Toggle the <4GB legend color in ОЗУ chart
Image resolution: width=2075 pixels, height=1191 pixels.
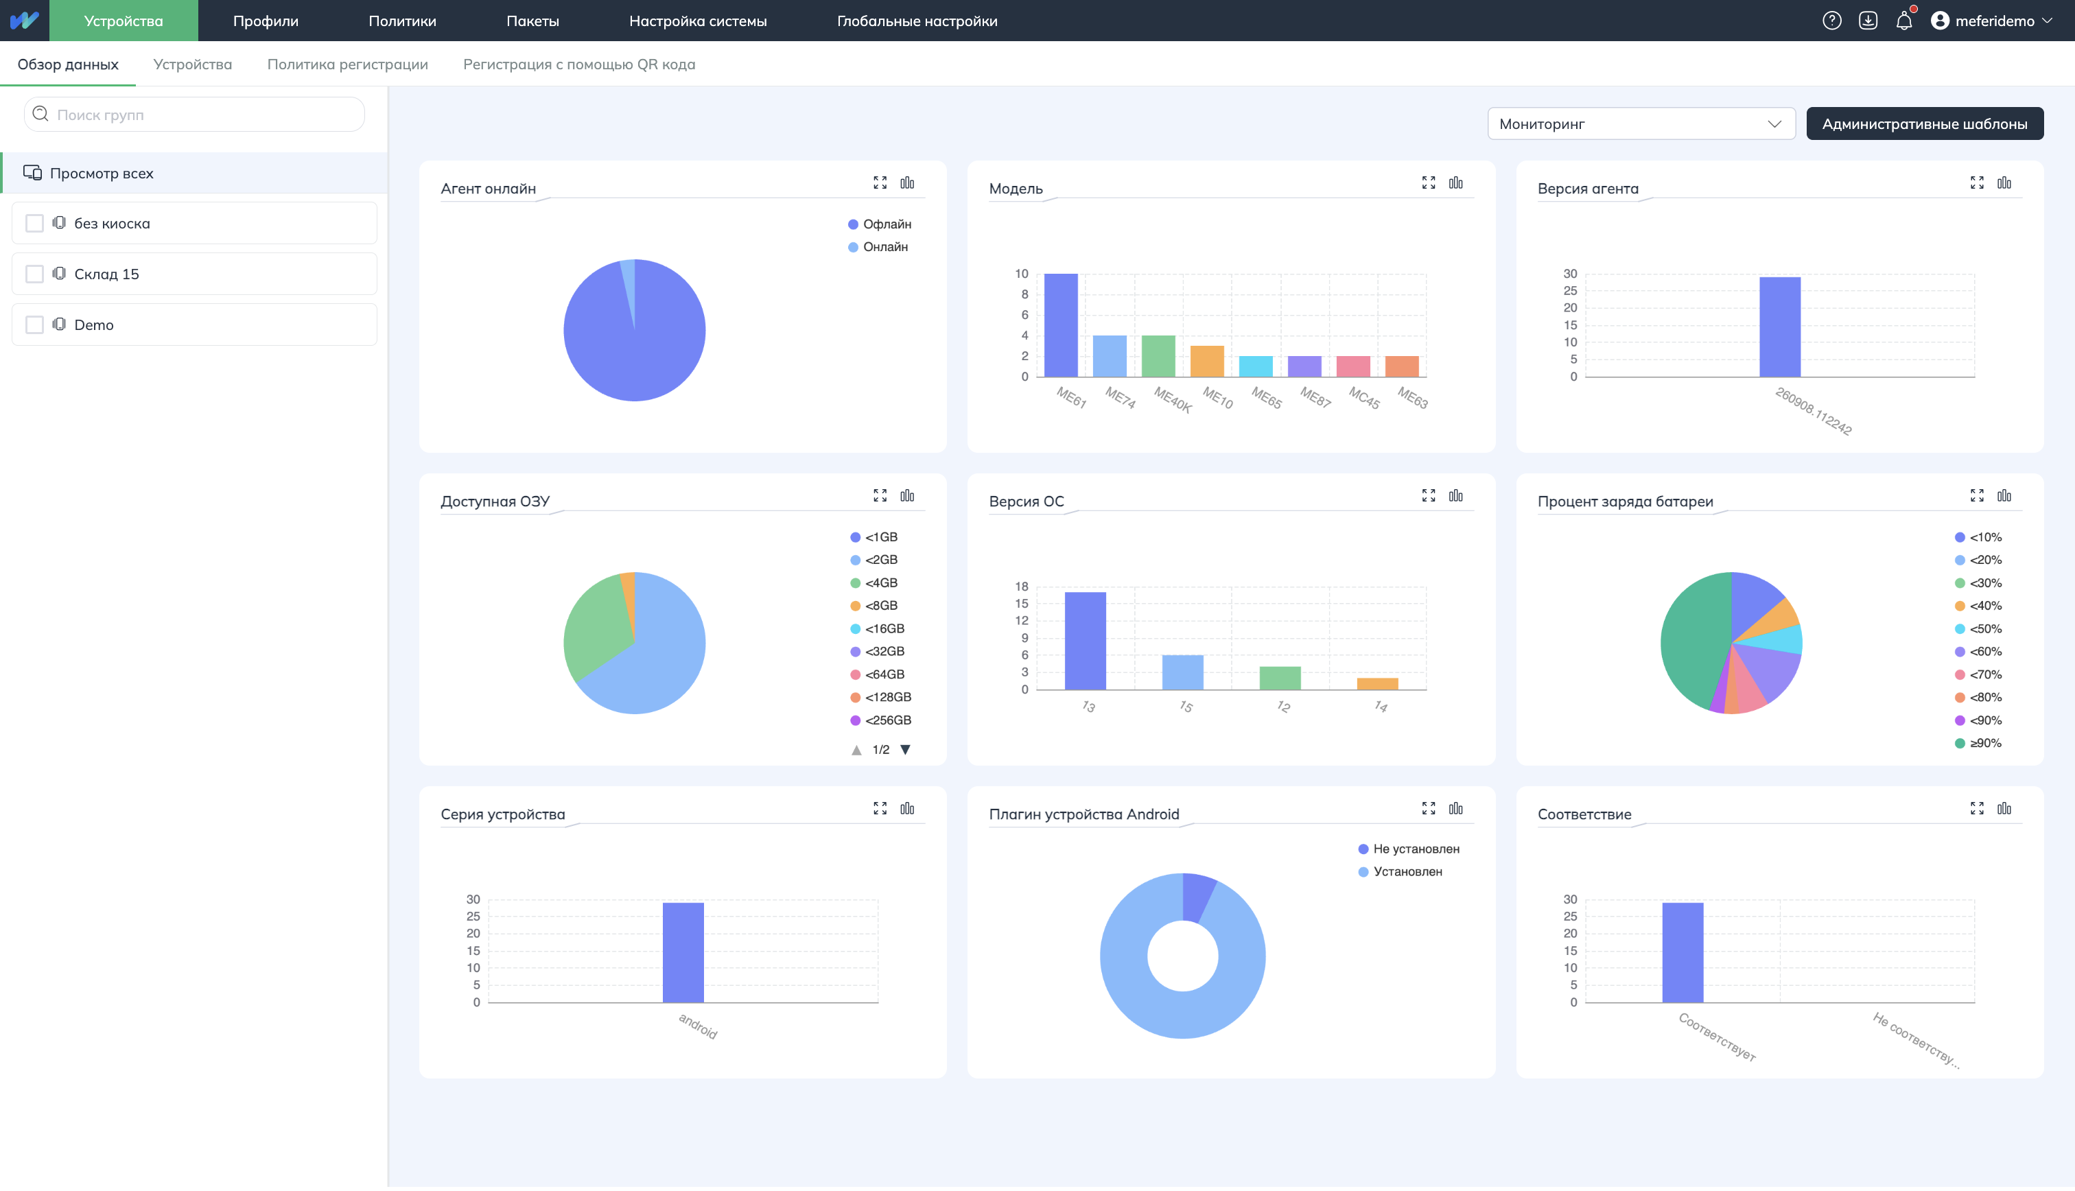[856, 583]
